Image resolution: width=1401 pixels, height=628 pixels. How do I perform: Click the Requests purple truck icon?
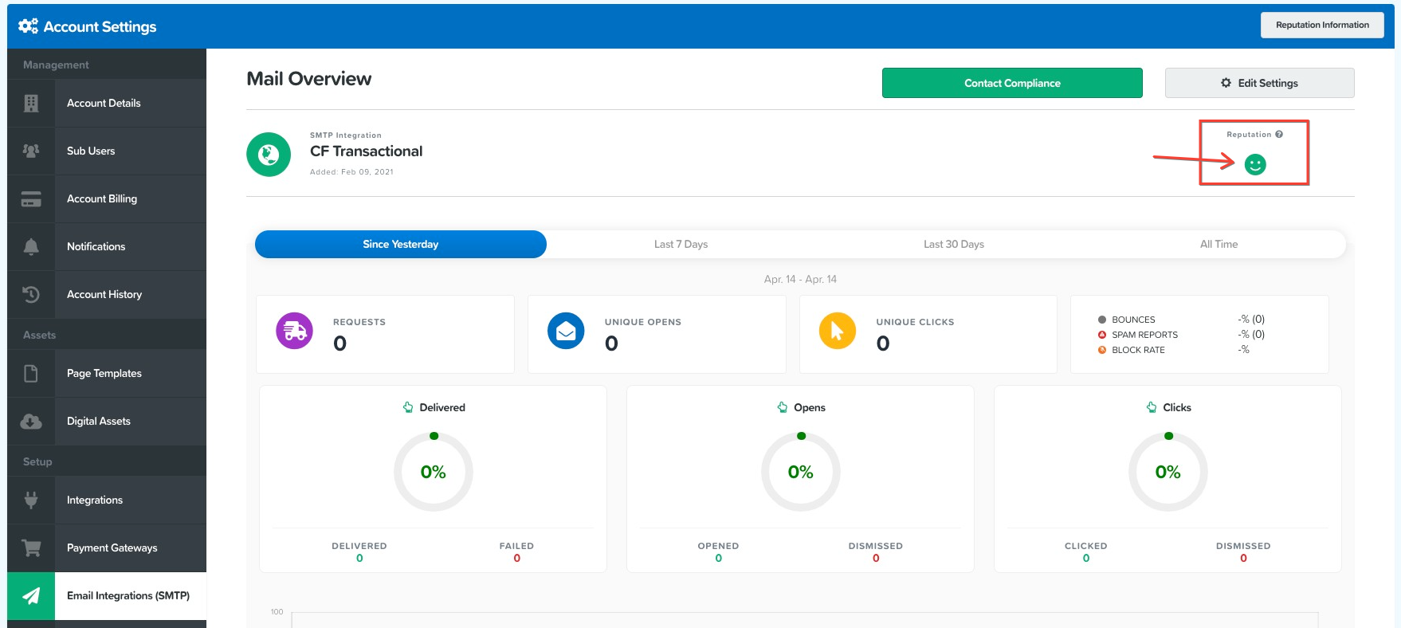(294, 331)
